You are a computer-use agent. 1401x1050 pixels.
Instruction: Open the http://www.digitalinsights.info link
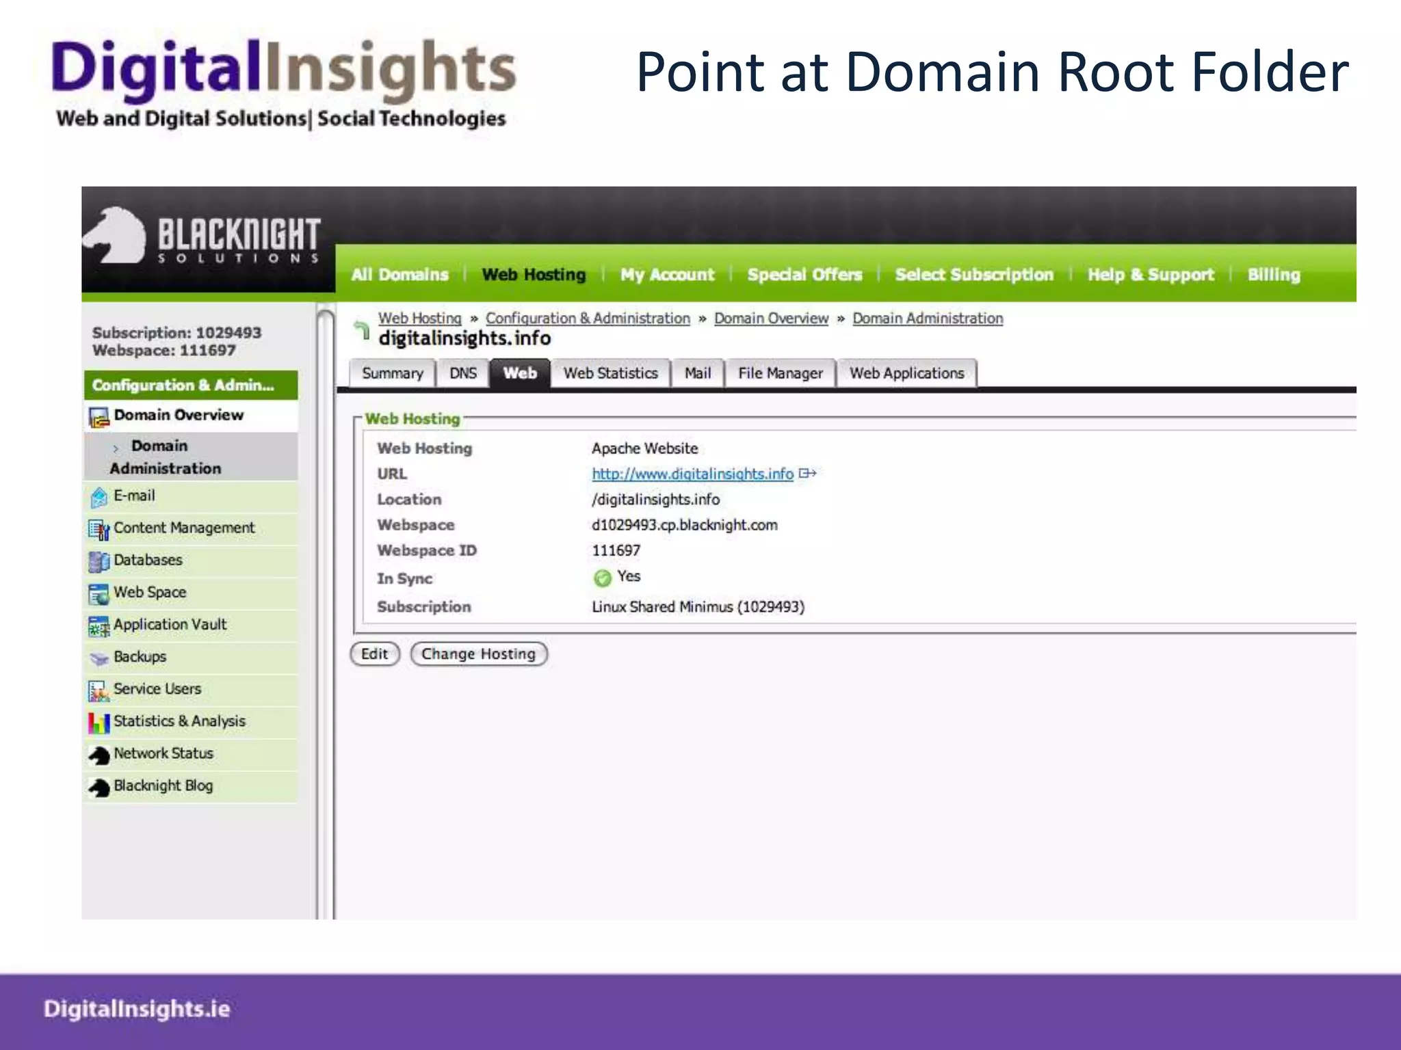tap(692, 474)
